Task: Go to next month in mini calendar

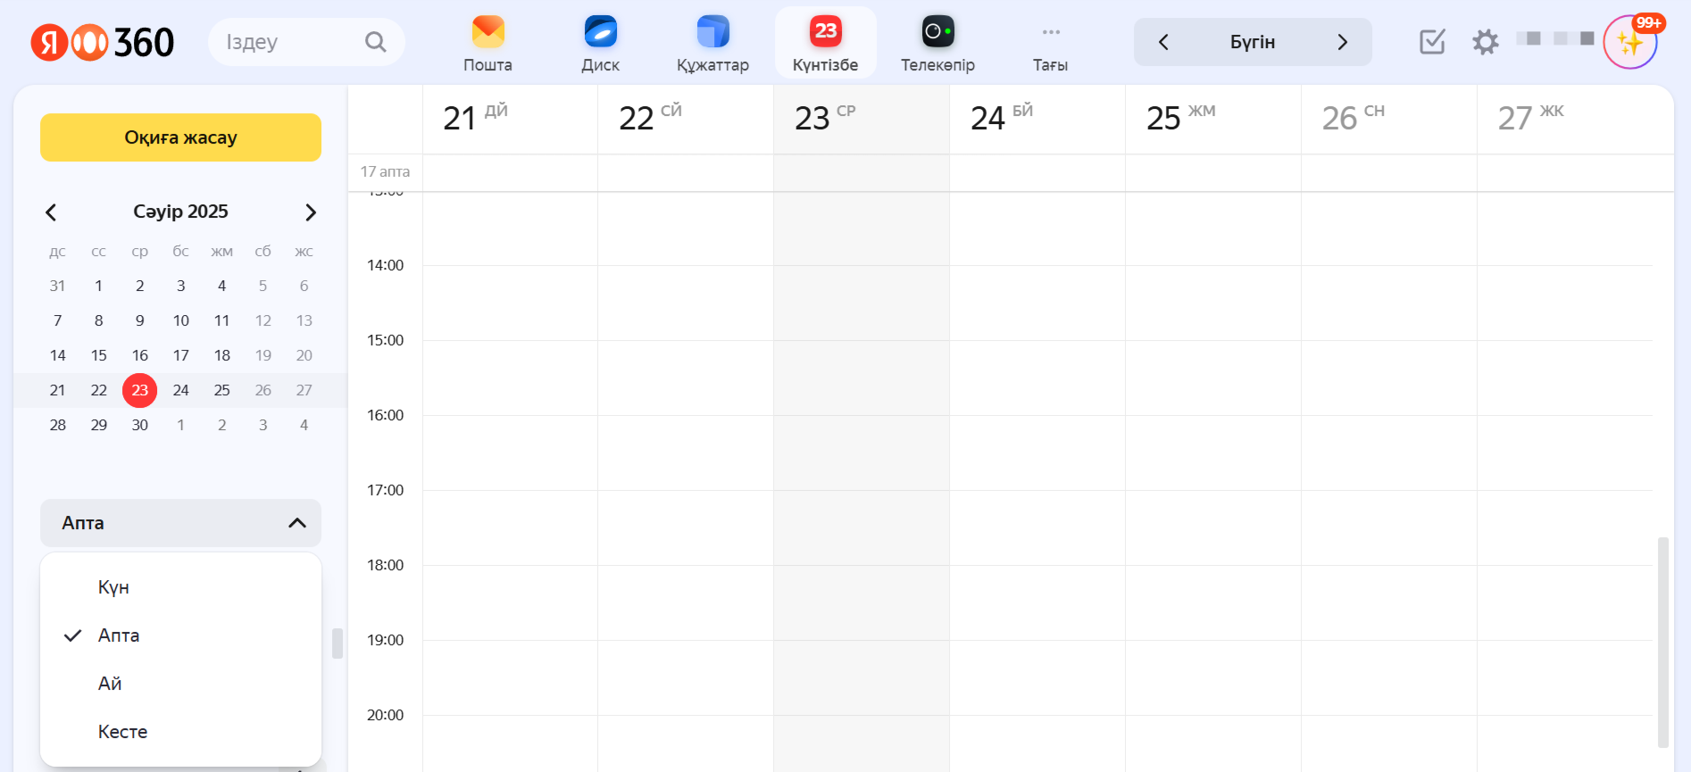Action: [311, 212]
